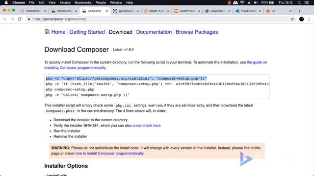Open the Help menu

pos(130,2)
